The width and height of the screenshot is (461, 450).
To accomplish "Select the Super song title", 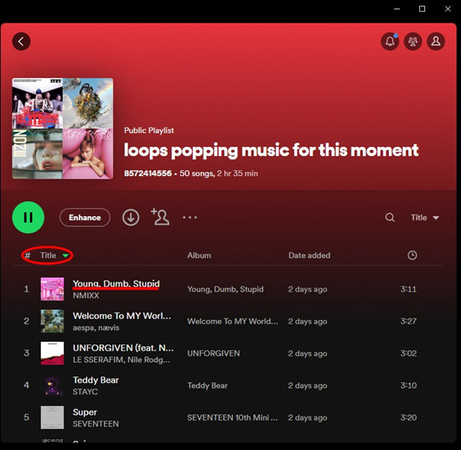I will pyautogui.click(x=85, y=412).
